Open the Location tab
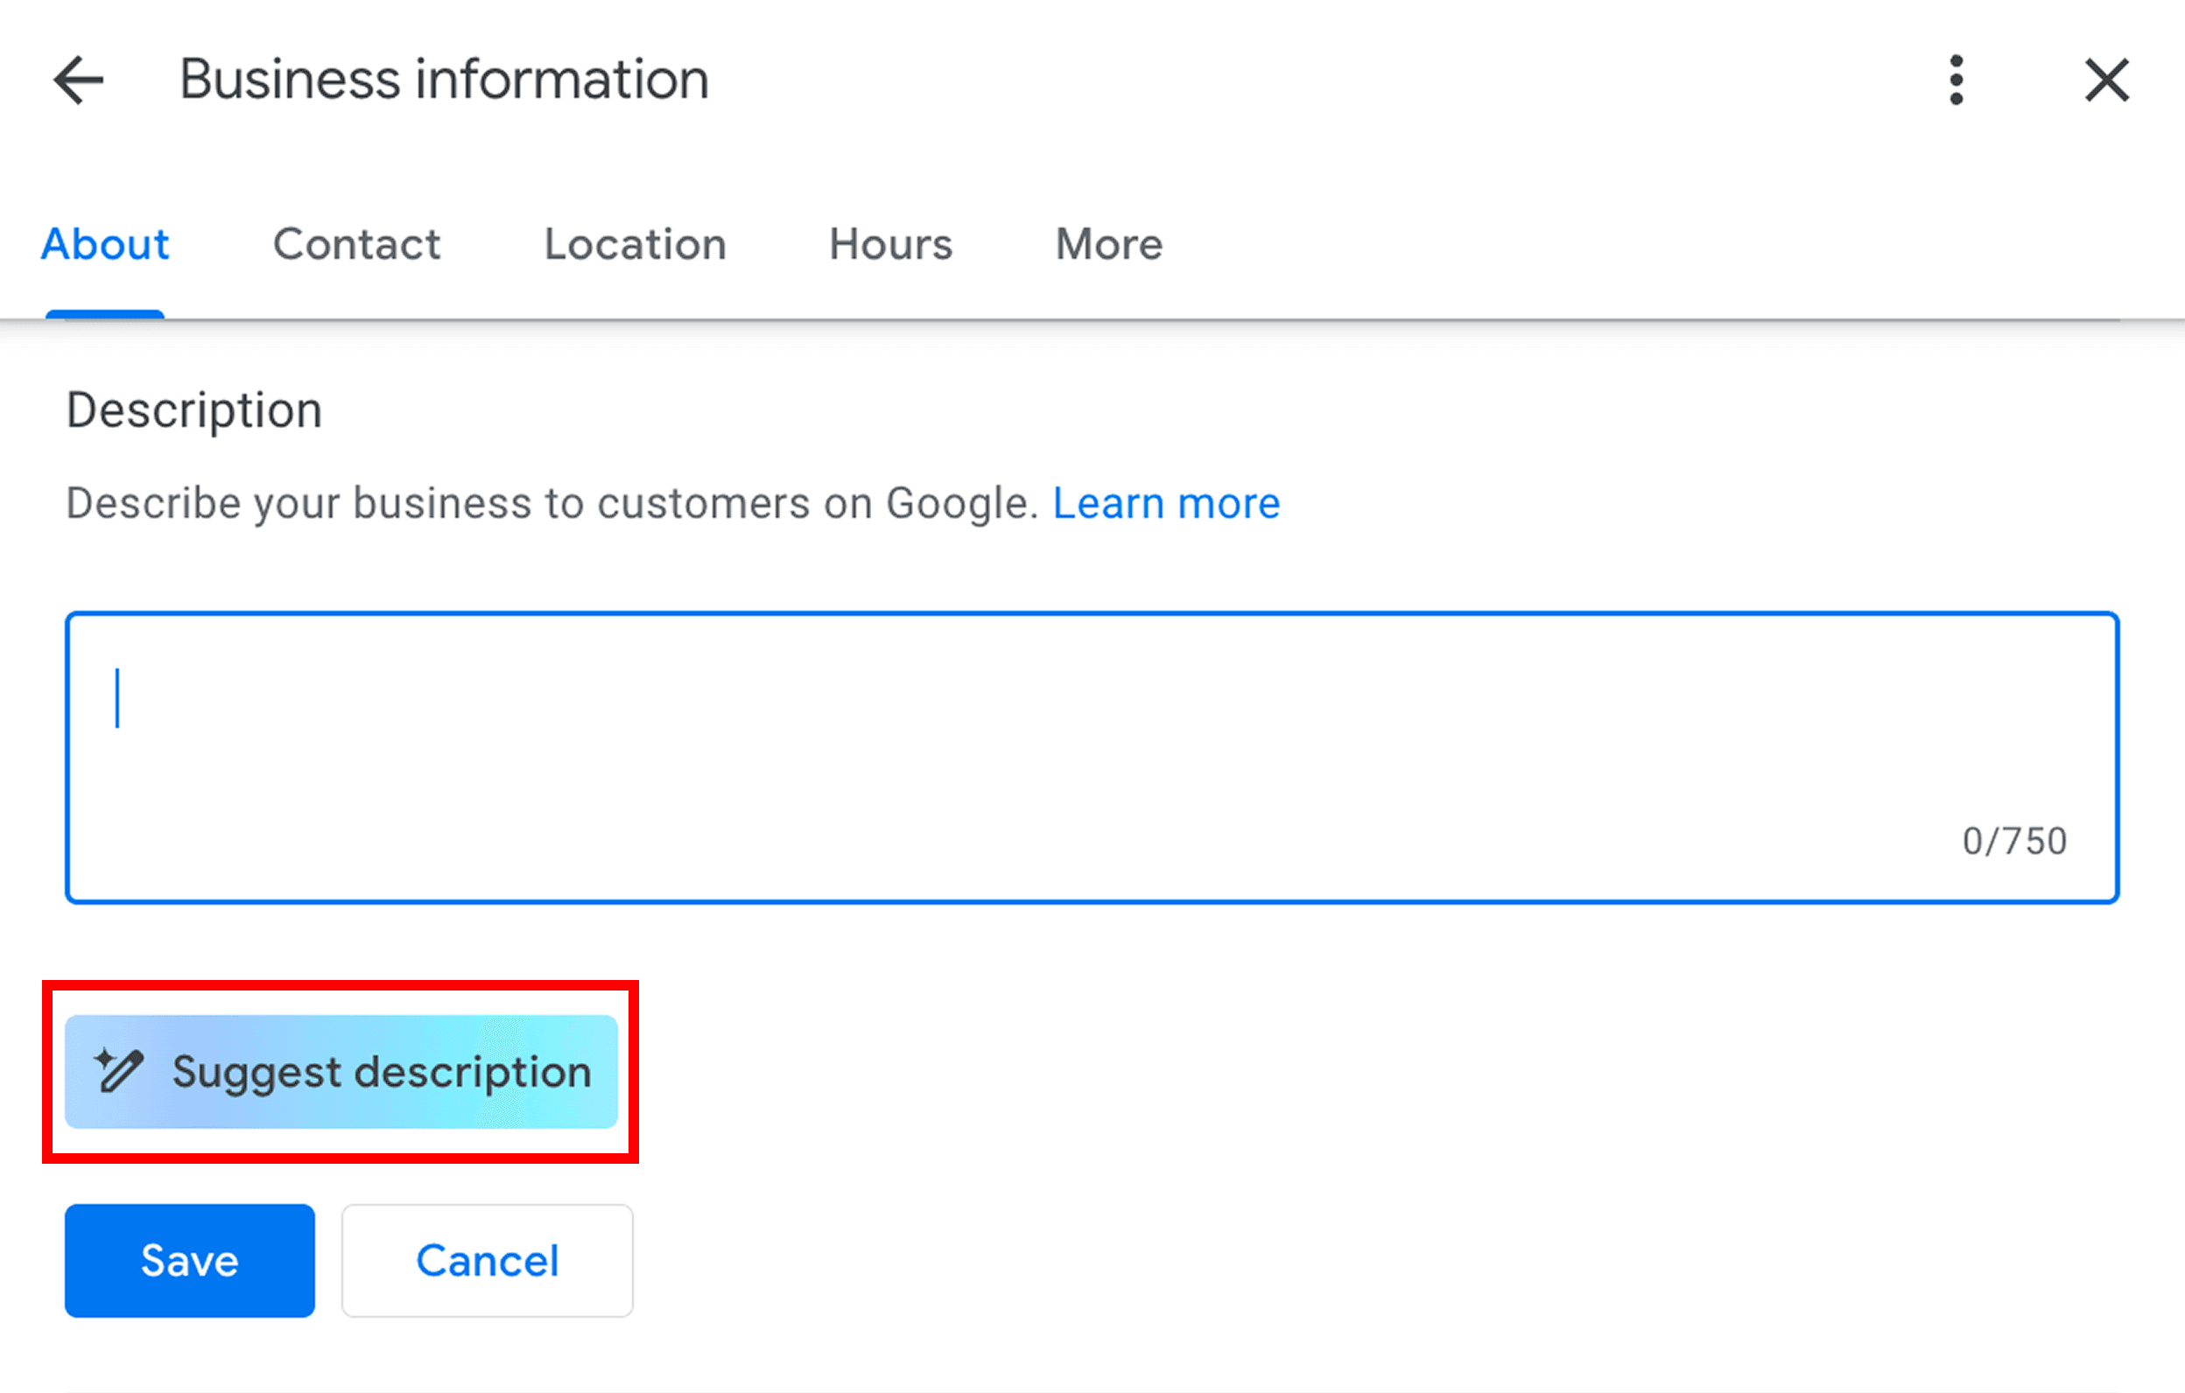 [636, 244]
